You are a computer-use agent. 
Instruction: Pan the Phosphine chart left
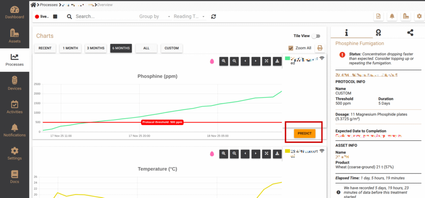[245, 61]
